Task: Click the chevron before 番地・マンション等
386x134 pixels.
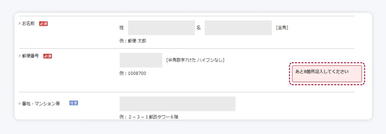Action: click(x=20, y=103)
